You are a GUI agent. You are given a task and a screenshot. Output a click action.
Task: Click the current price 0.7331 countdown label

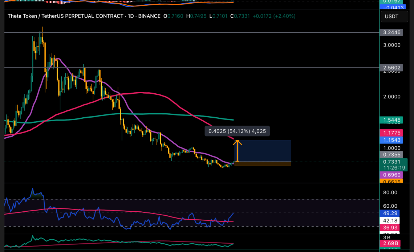pos(391,164)
